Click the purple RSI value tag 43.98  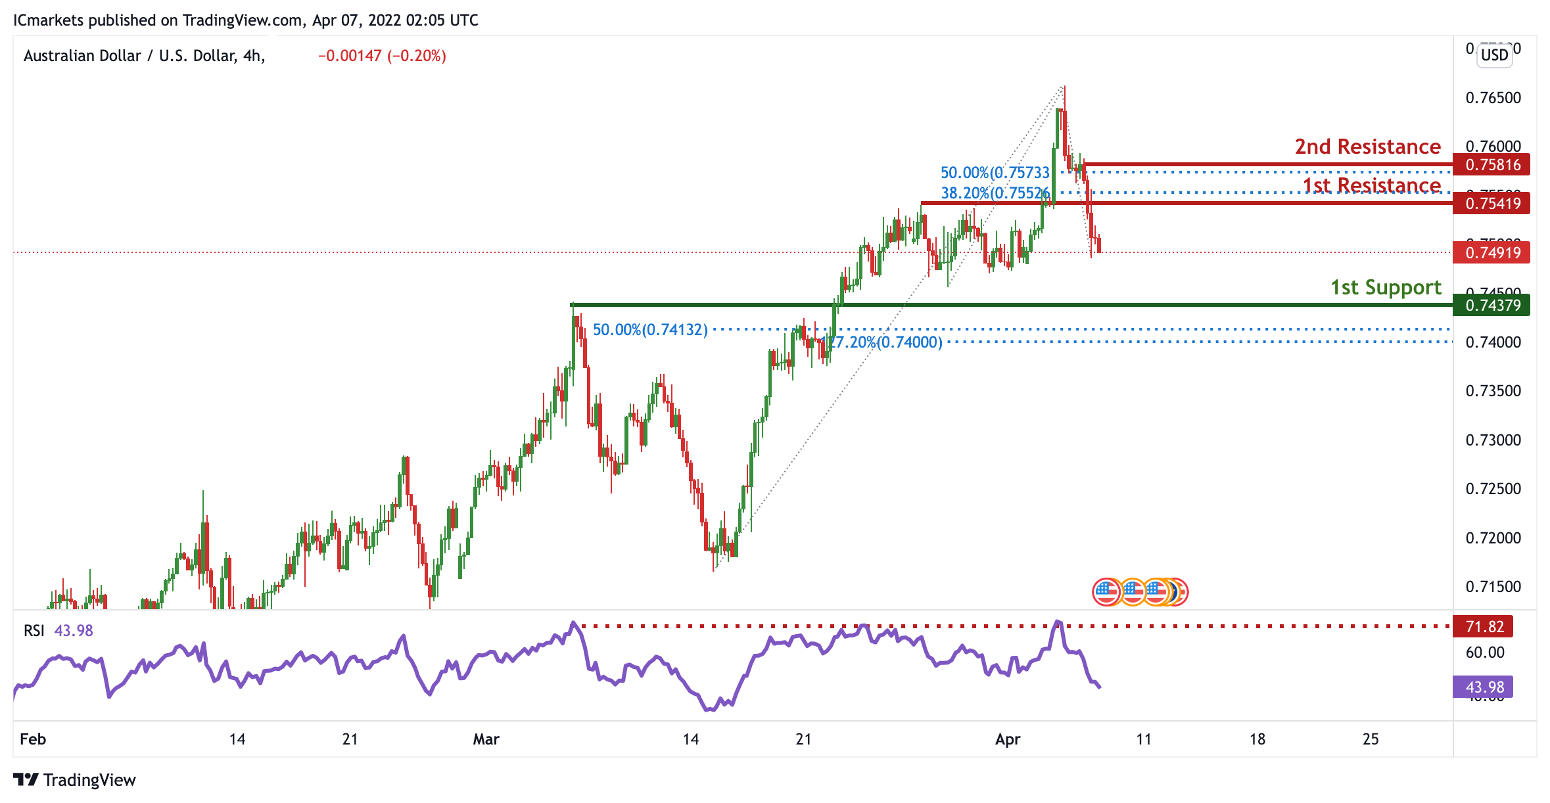point(1484,687)
